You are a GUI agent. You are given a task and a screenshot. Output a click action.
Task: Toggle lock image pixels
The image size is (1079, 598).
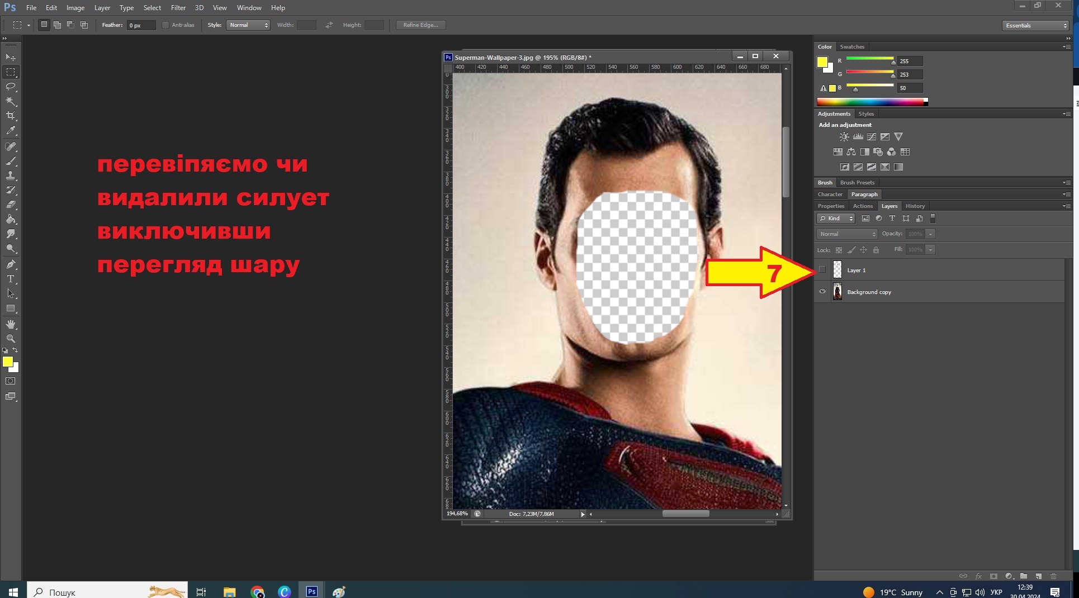tap(851, 250)
